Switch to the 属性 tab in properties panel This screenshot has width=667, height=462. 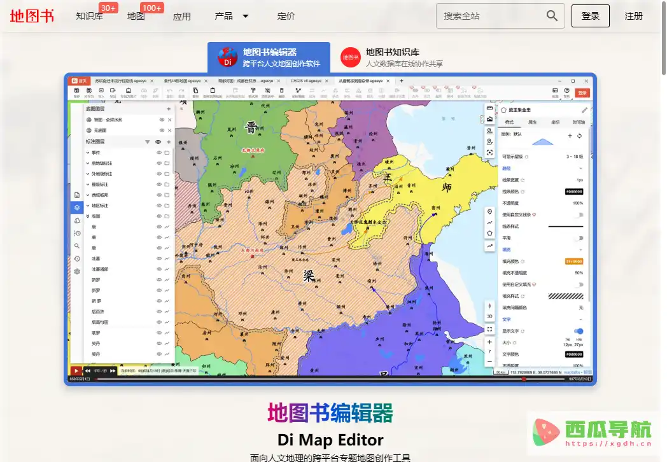coord(532,122)
